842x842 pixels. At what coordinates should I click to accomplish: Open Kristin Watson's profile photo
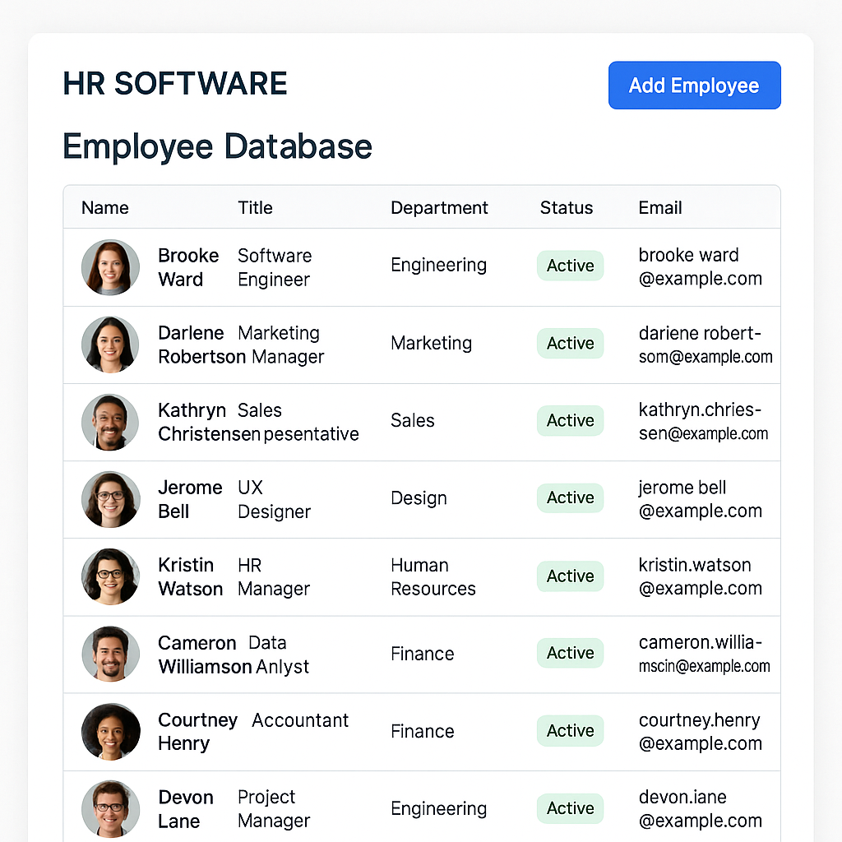[110, 576]
